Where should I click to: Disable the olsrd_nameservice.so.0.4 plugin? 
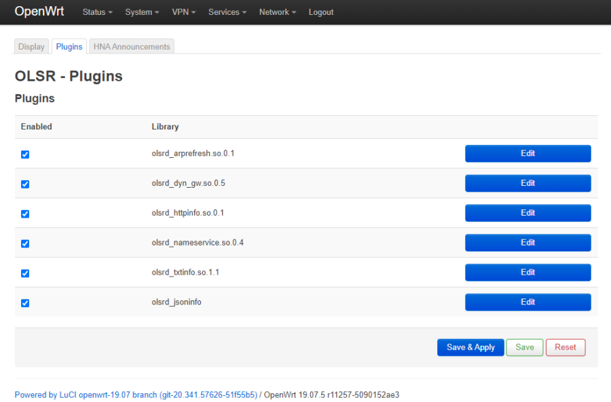25,243
